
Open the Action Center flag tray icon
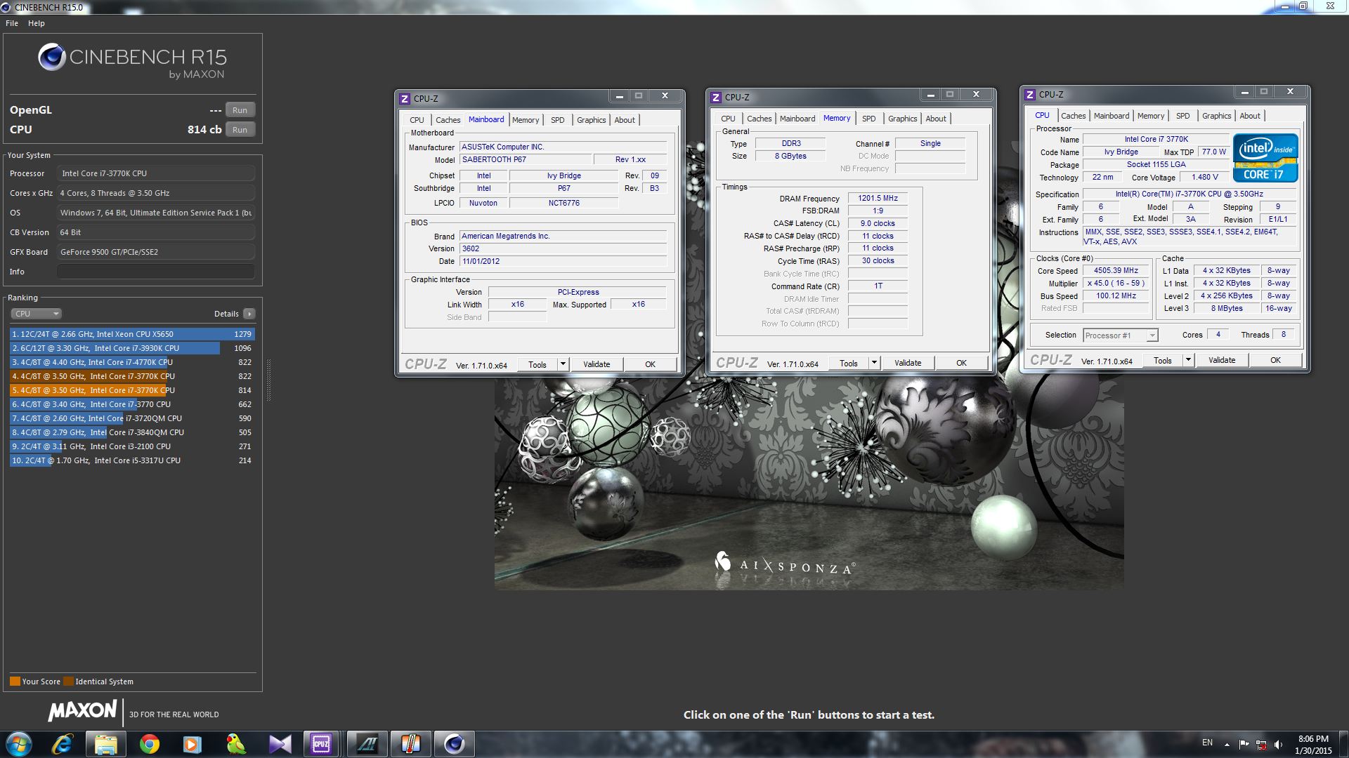point(1244,744)
